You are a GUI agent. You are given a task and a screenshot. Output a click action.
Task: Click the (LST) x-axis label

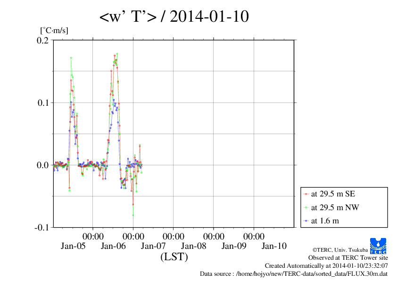[x=174, y=257]
